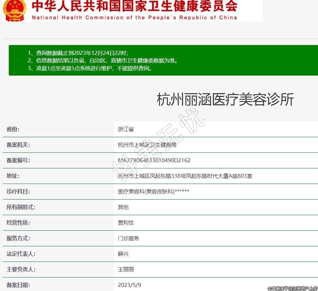318x291 pixels.
Task: Select the 备案机关 value 杭州市上城区卫生健康局
Action: [147, 145]
